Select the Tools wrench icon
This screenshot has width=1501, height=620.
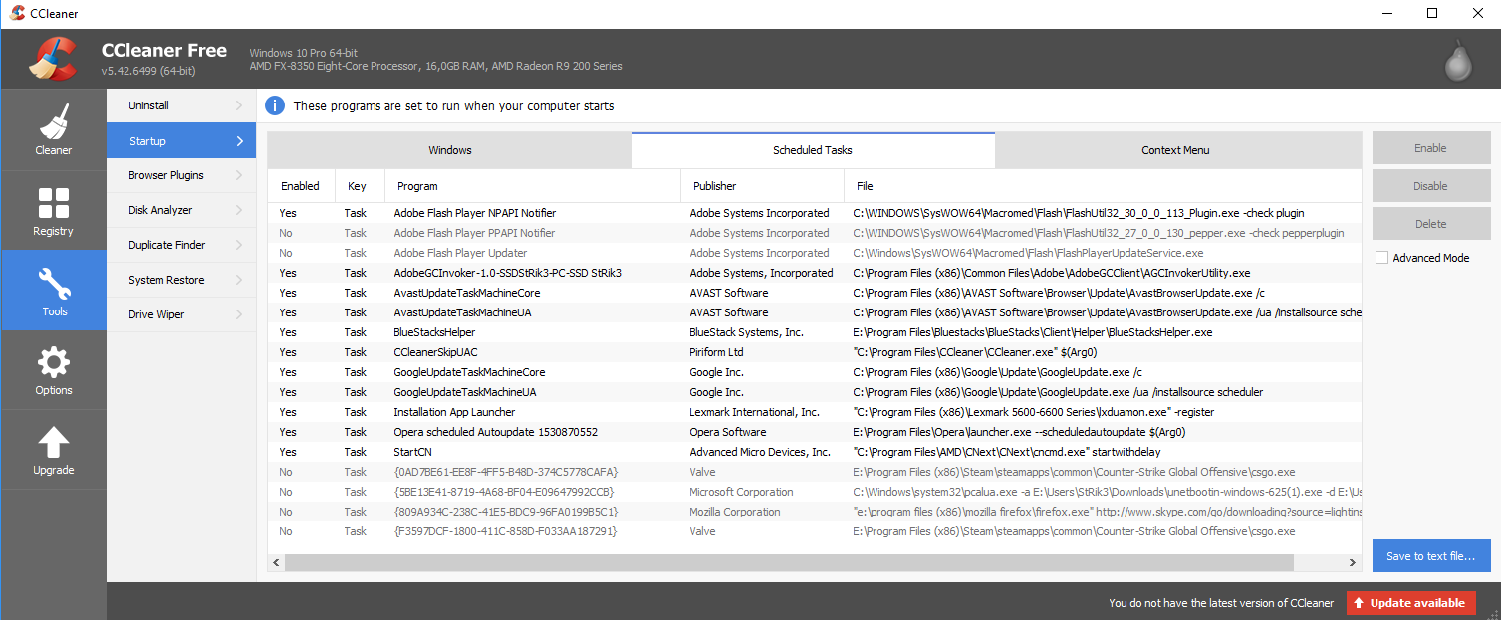pyautogui.click(x=53, y=290)
